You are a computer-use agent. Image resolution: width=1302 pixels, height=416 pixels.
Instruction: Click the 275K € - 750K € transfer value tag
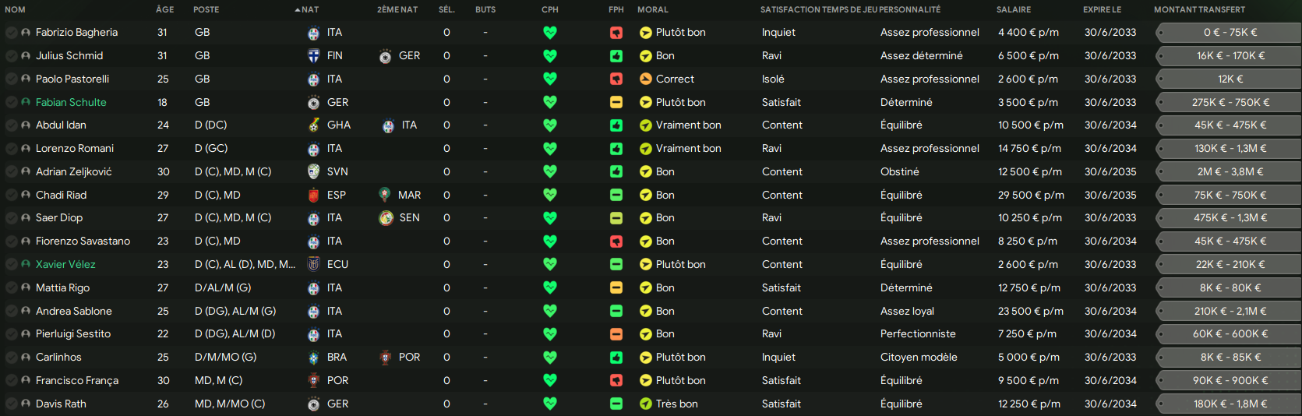pyautogui.click(x=1228, y=103)
